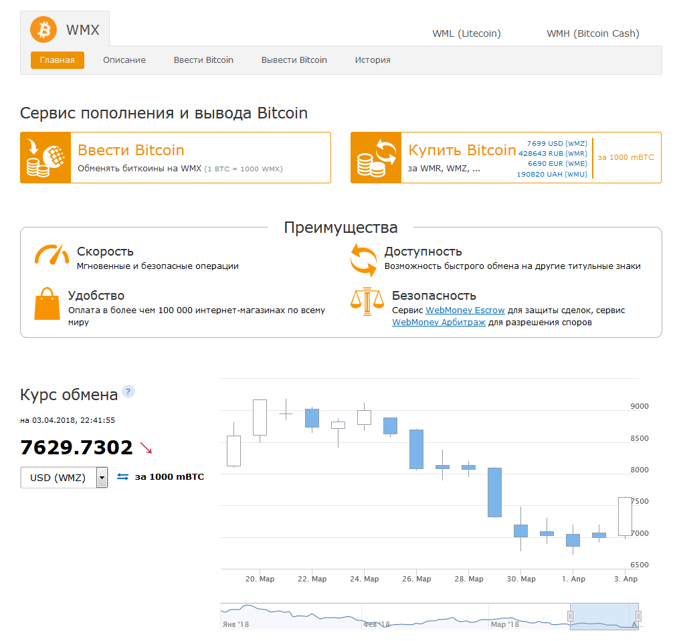Go to WML (Litecoin) link
The height and width of the screenshot is (641, 677).
466,33
